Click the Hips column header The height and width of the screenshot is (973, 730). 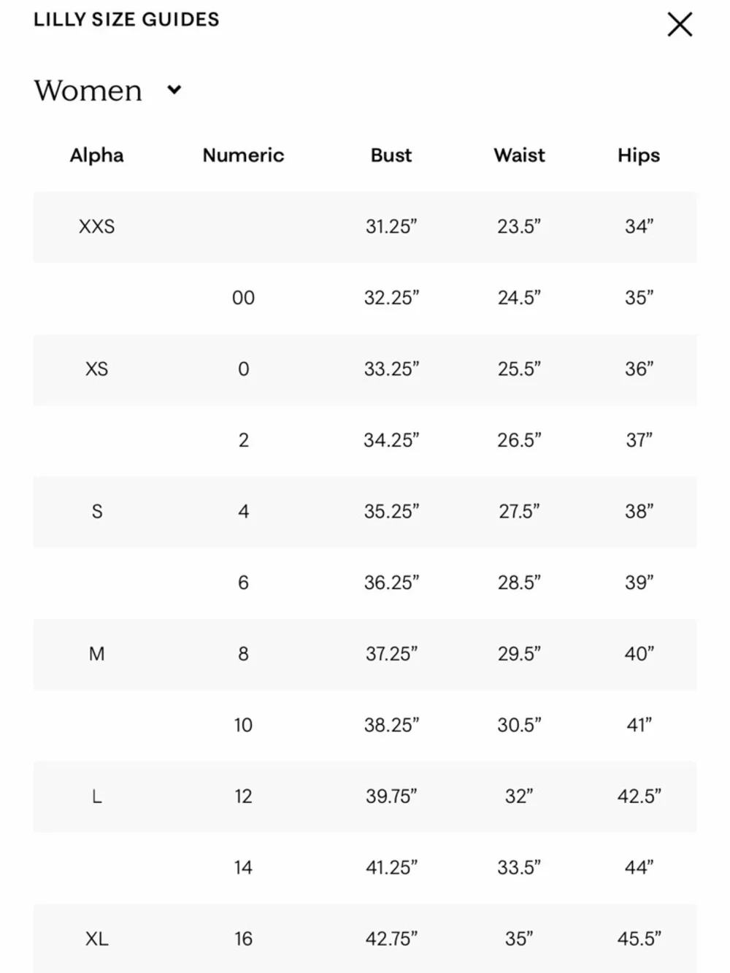639,155
